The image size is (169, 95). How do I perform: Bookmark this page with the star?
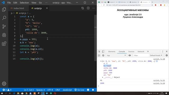pyautogui.click(x=152, y=5)
